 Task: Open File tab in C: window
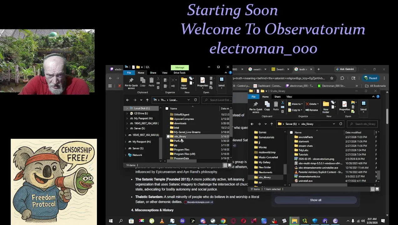click(129, 73)
